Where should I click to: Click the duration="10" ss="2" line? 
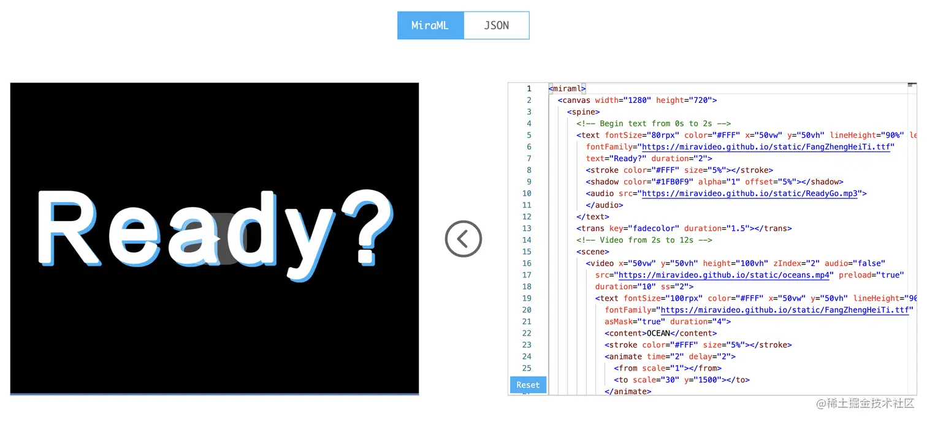click(644, 287)
